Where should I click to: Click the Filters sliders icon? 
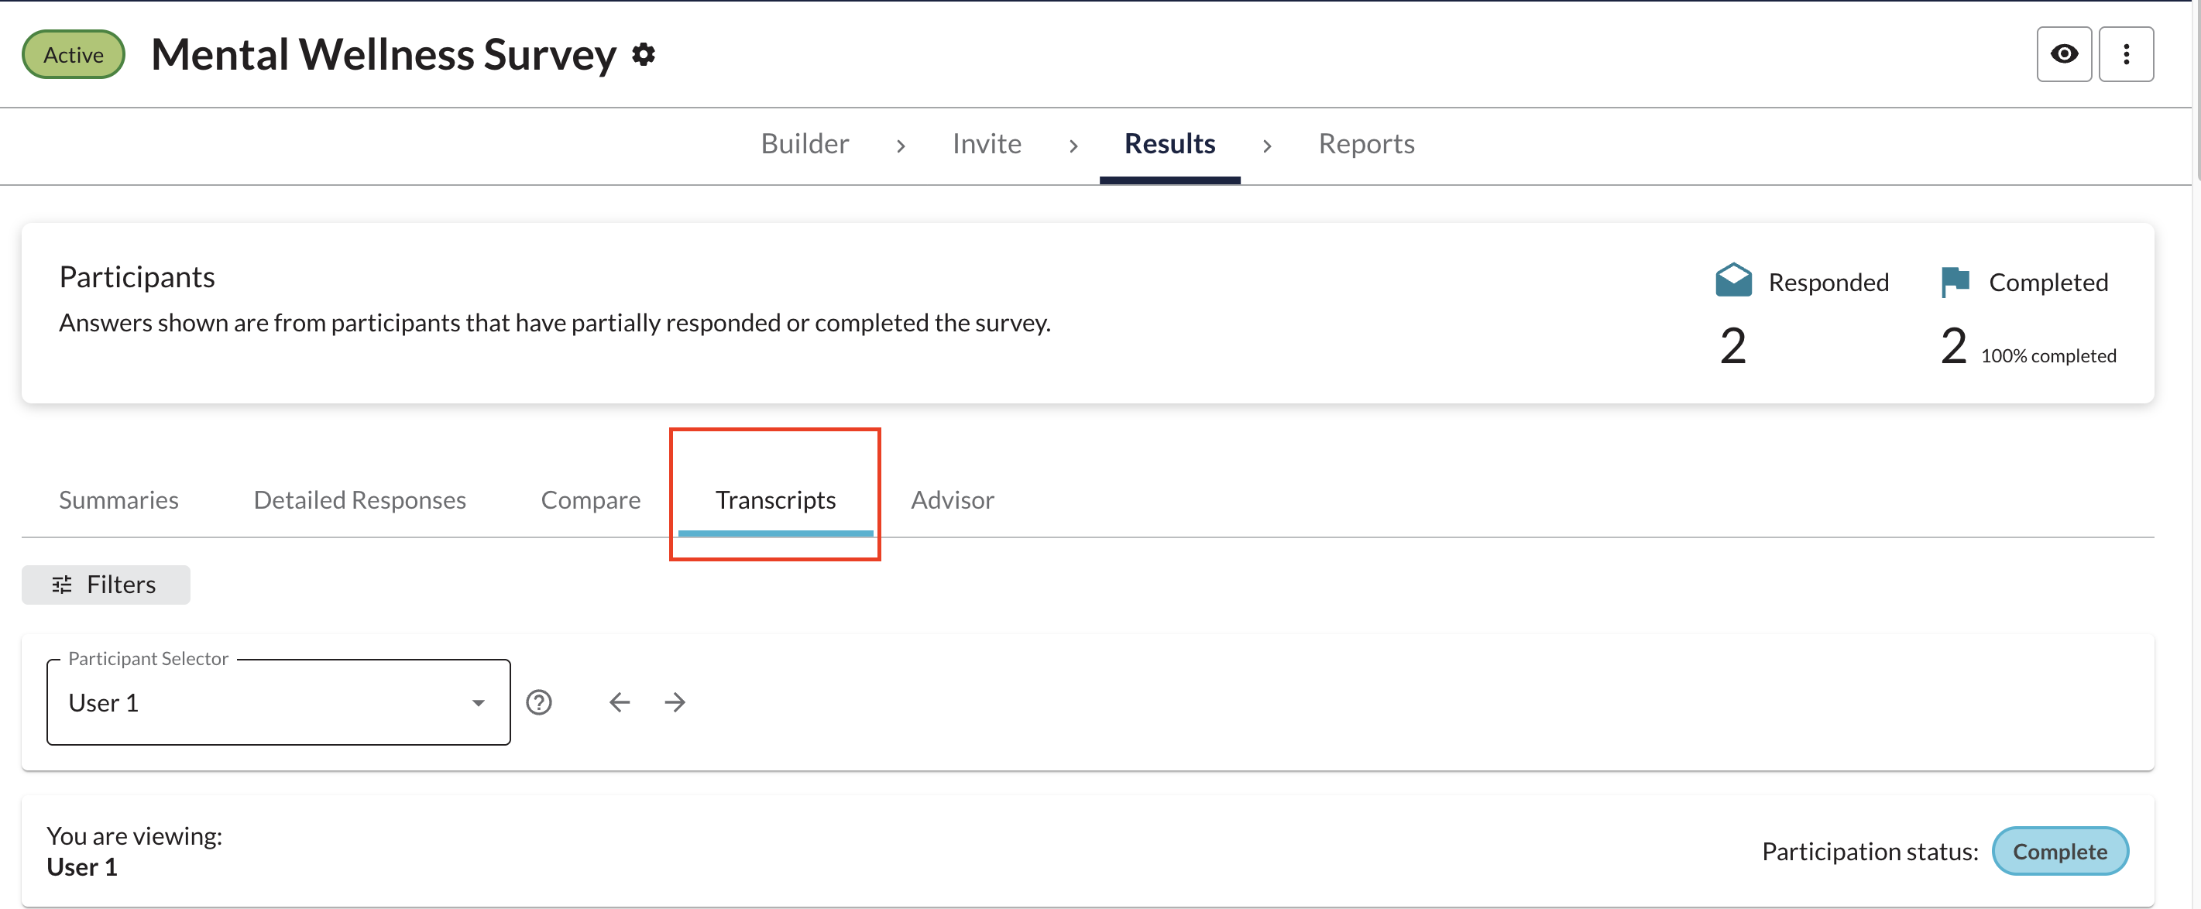pyautogui.click(x=61, y=585)
